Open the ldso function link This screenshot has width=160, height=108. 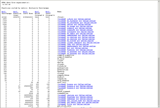(69, 44)
